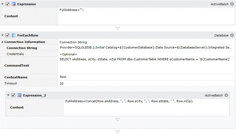236x134 pixels.
Task: Click the Expression_2 step icon
Action: 19,95
